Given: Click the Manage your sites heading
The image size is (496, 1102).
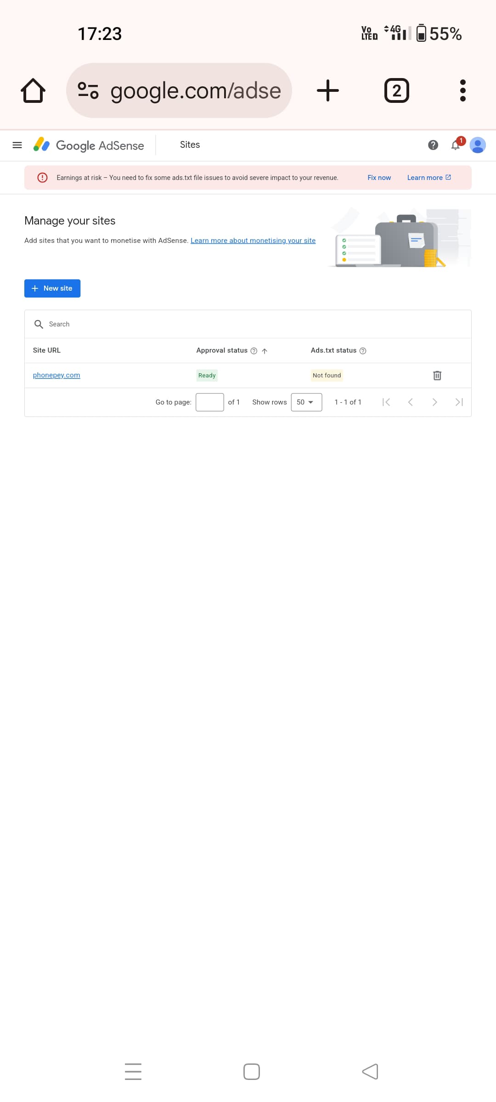Looking at the screenshot, I should 70,221.
